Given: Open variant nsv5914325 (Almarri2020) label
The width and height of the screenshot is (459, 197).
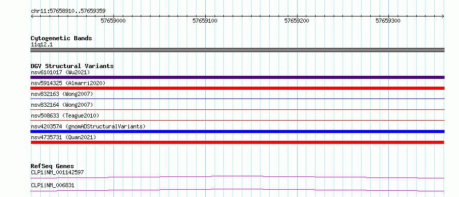Looking at the screenshot, I should (68, 83).
